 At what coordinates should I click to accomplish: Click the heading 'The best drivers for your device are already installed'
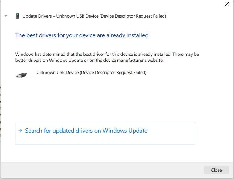[x=82, y=35]
